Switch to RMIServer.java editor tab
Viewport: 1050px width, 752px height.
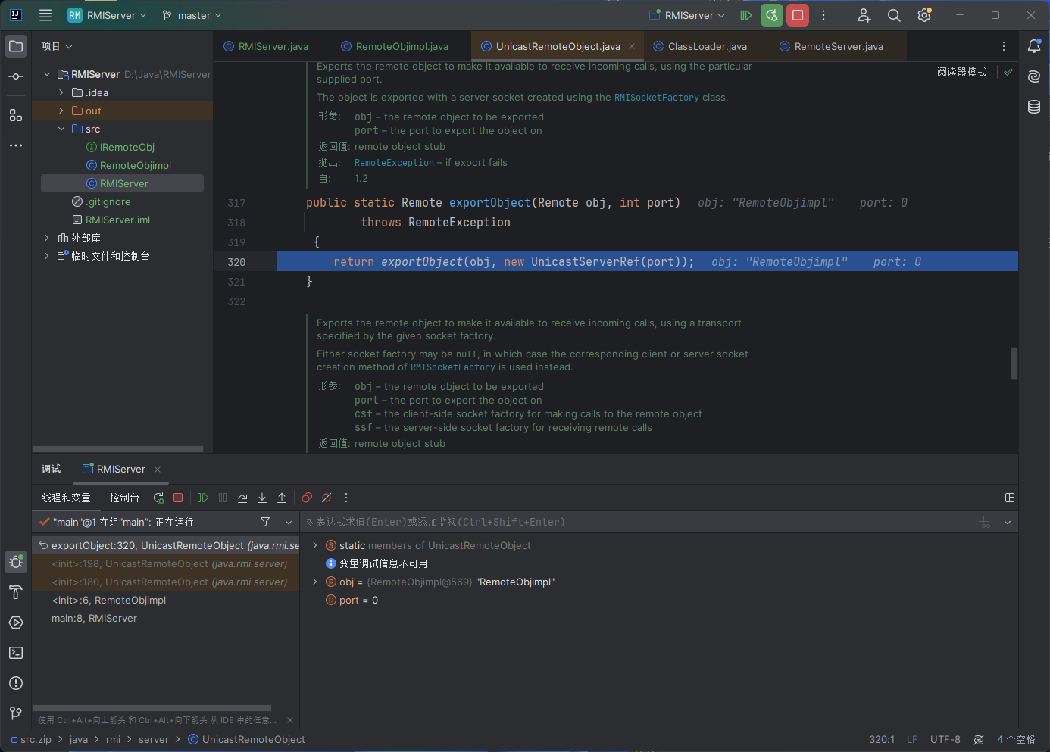point(266,46)
